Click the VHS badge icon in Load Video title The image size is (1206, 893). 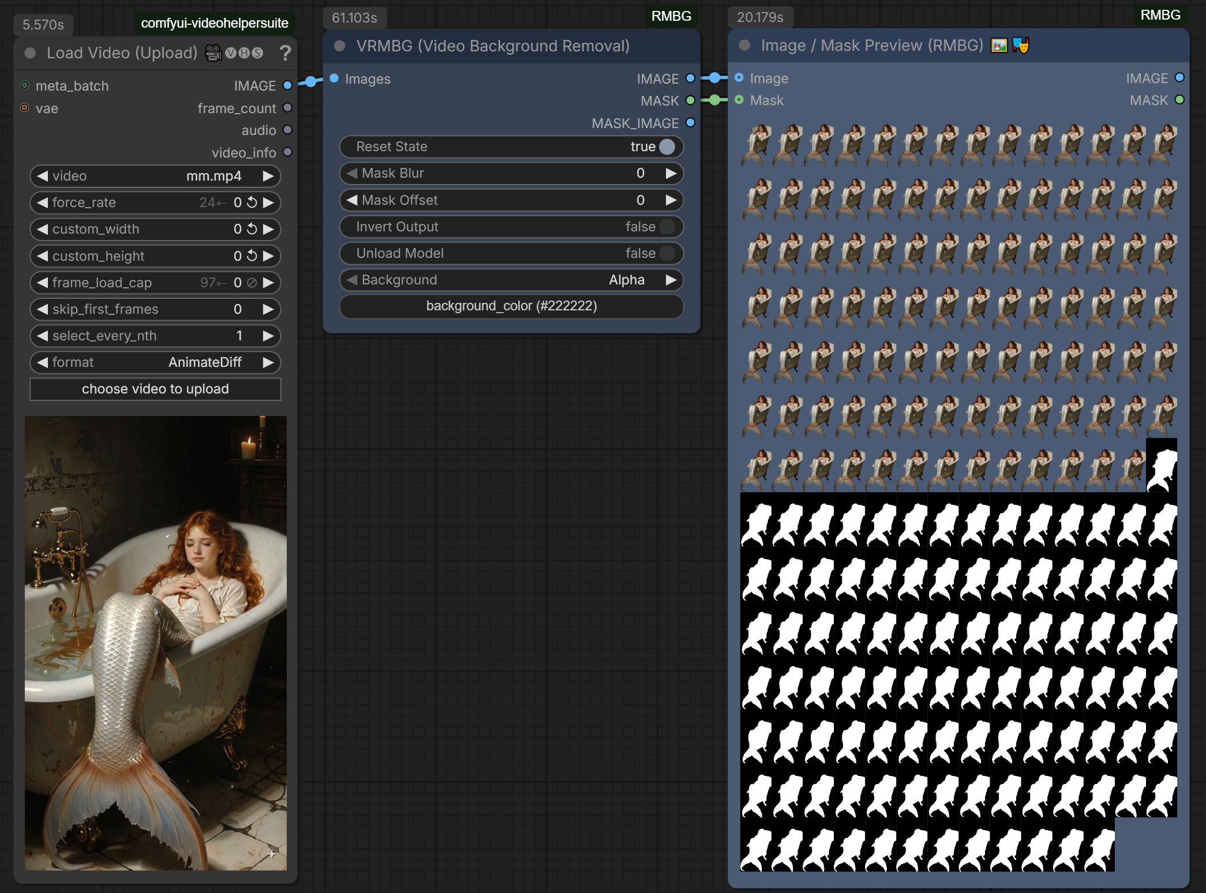[244, 53]
